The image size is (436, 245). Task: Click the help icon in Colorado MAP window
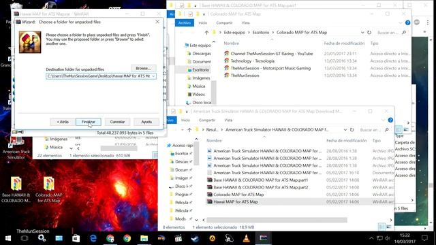[407, 22]
